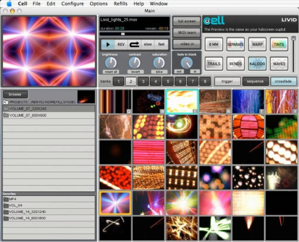
Task: Go up to parent folder path
Action: coord(6,102)
